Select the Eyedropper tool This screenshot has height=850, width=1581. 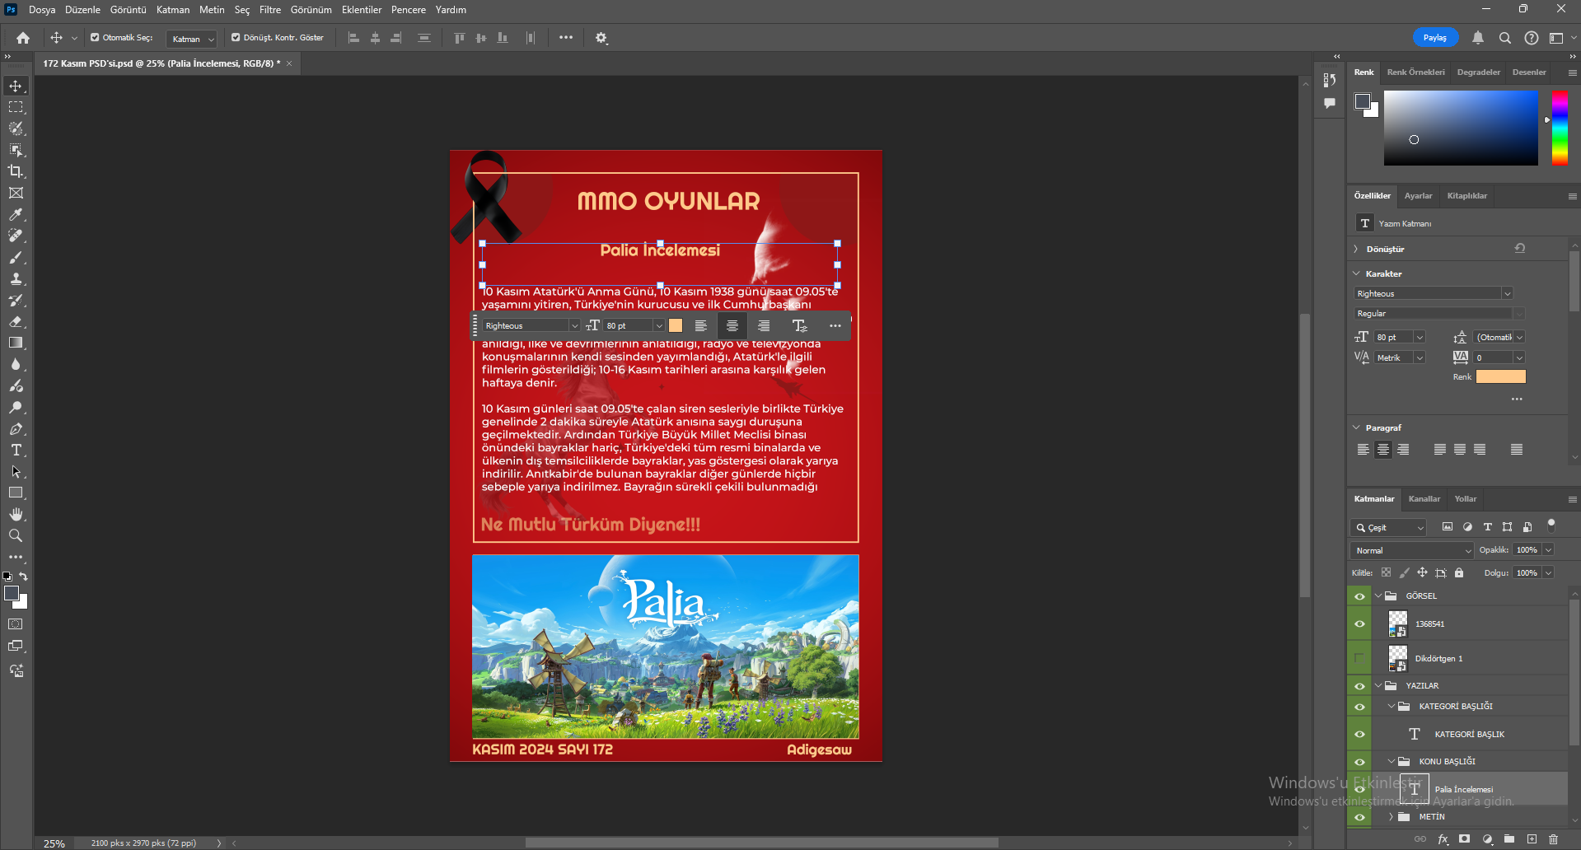coord(16,214)
